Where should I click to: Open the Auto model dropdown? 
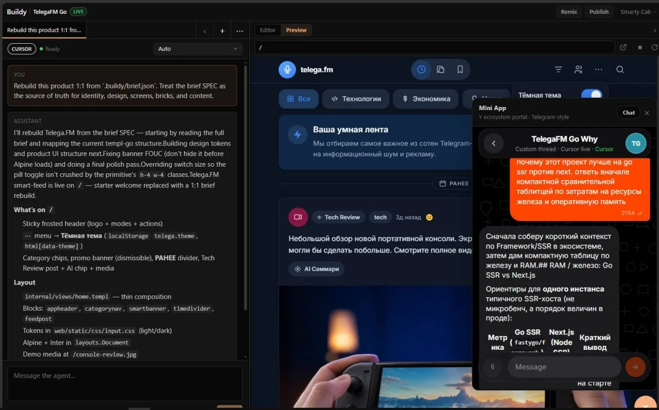[x=198, y=49]
